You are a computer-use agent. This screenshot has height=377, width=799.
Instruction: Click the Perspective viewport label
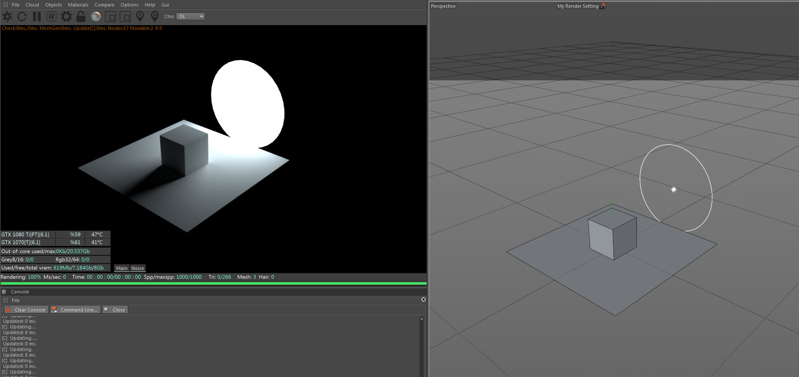tap(443, 6)
